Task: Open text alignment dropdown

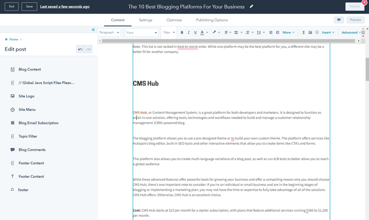Action: [228, 33]
